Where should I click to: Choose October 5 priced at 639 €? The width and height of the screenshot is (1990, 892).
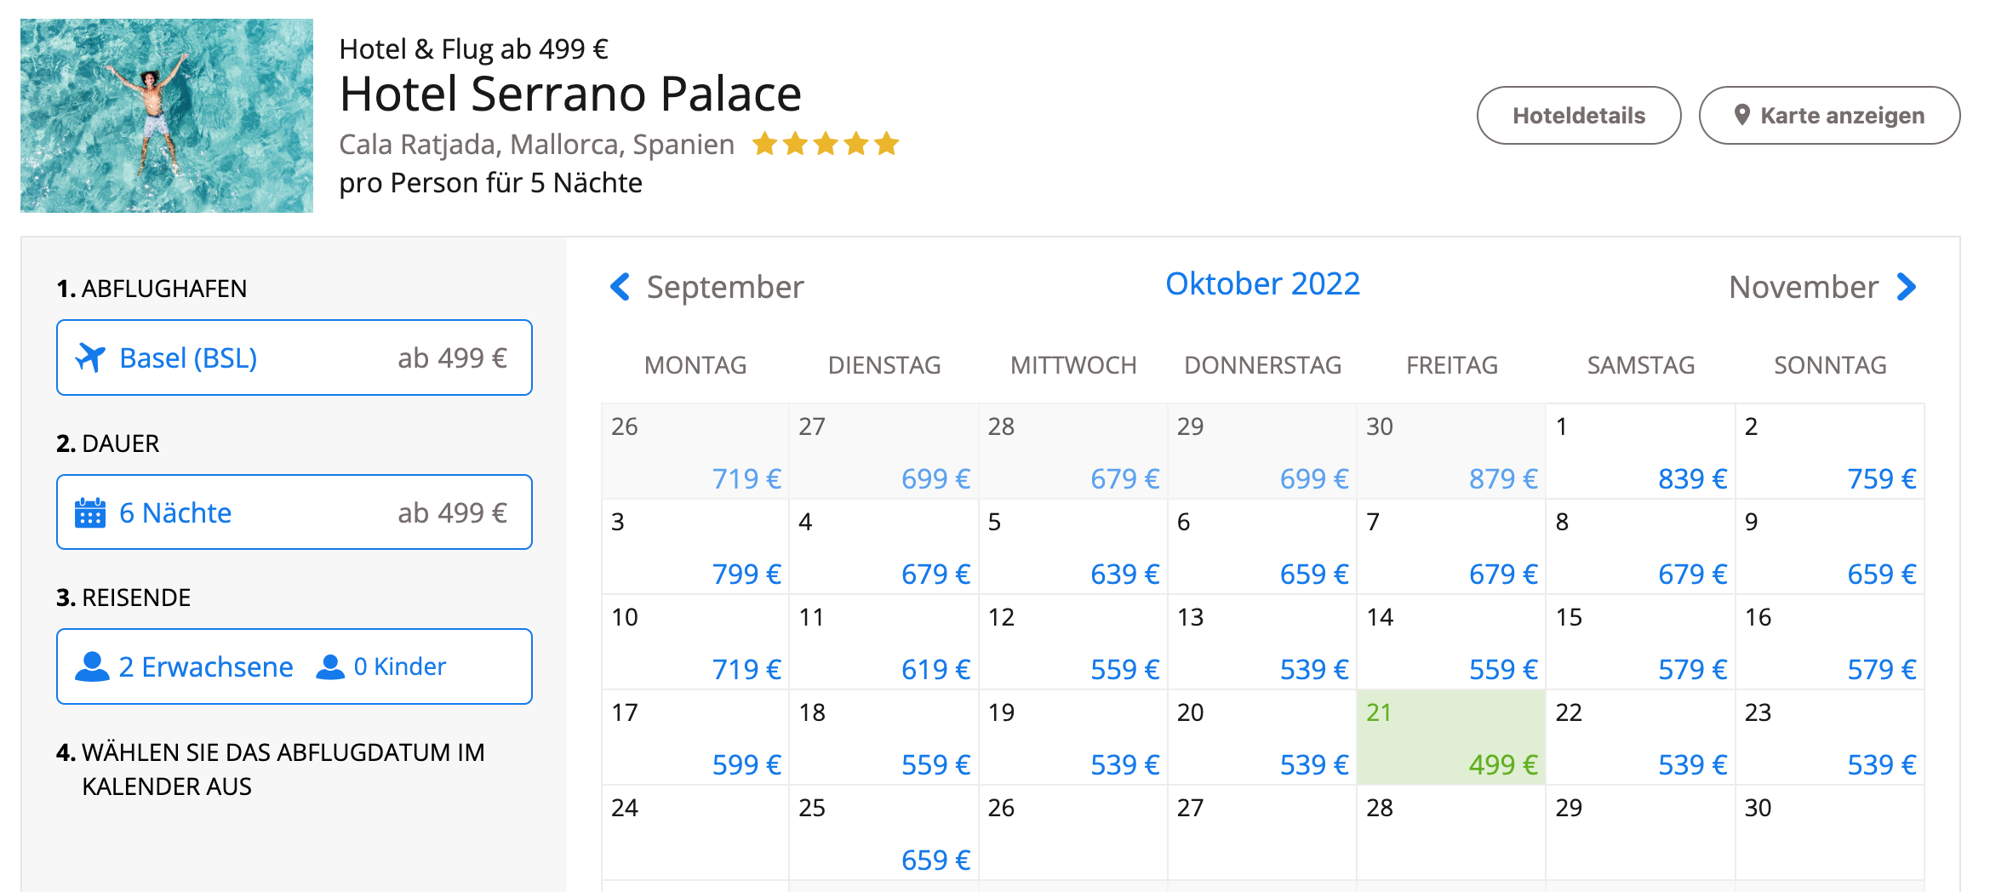pos(1072,547)
